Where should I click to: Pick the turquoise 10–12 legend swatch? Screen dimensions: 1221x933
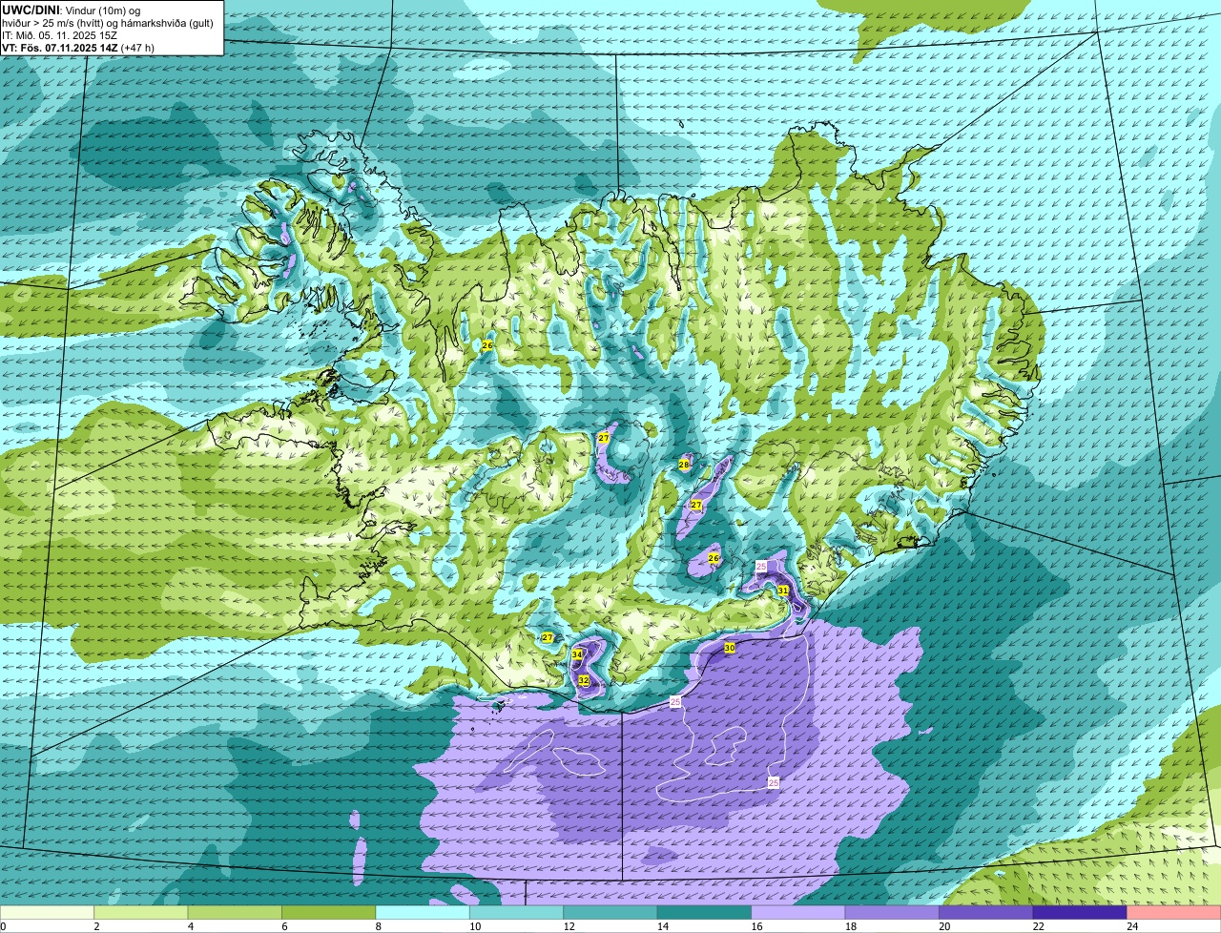tap(517, 912)
